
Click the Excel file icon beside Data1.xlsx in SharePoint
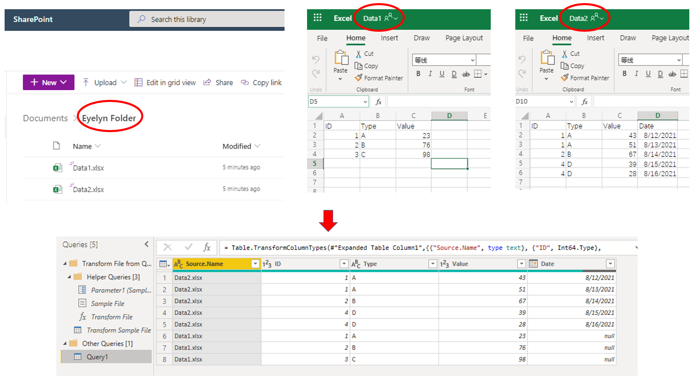coord(57,167)
